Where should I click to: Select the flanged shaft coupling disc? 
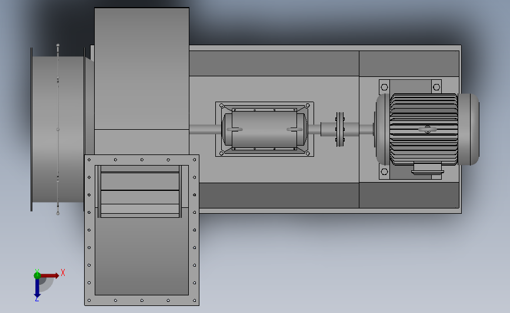point(340,129)
